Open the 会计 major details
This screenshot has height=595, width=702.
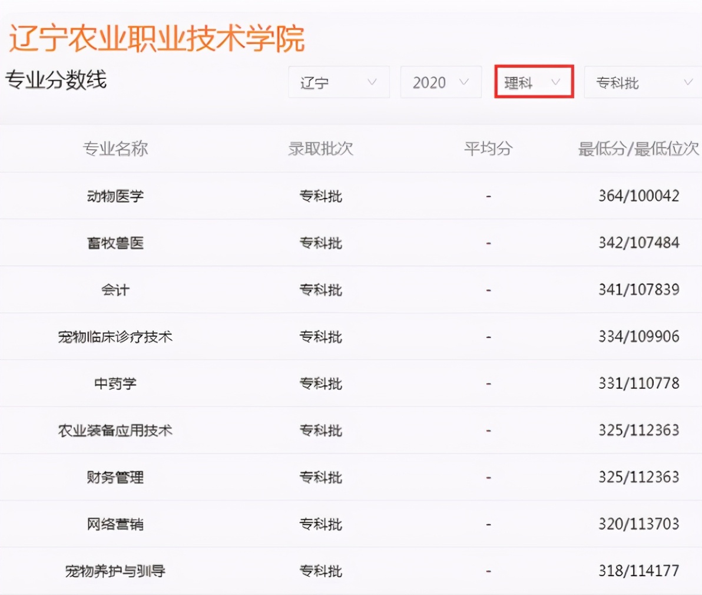point(115,289)
